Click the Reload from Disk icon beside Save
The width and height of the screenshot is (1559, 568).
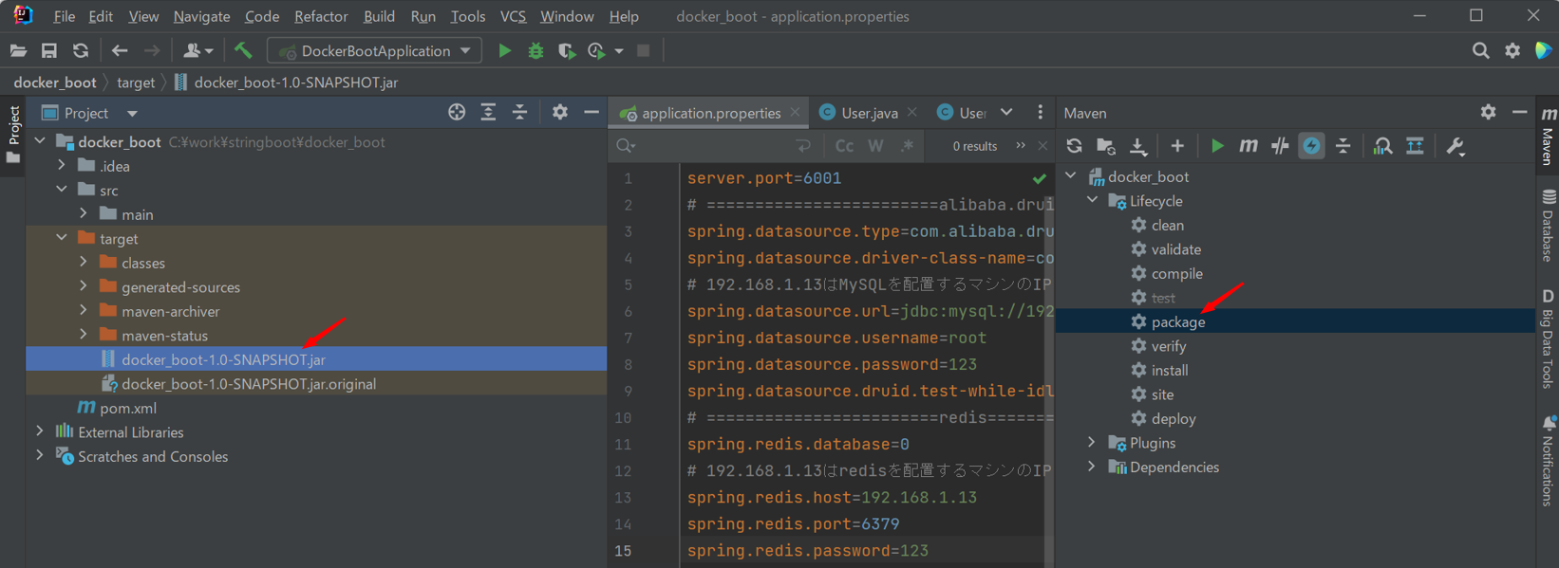(81, 51)
